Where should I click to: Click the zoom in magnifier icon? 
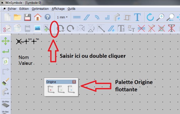point(160,17)
